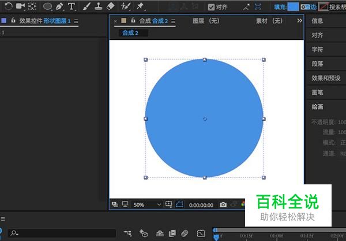Toggle lock on 合成 2 viewer panel
This screenshot has height=241, width=346.
click(x=133, y=20)
